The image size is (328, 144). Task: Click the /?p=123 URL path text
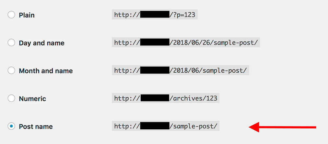182,15
